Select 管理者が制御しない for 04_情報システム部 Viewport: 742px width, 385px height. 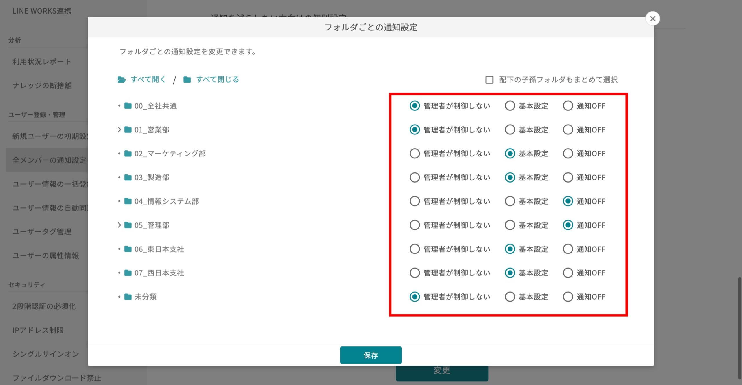click(x=414, y=201)
